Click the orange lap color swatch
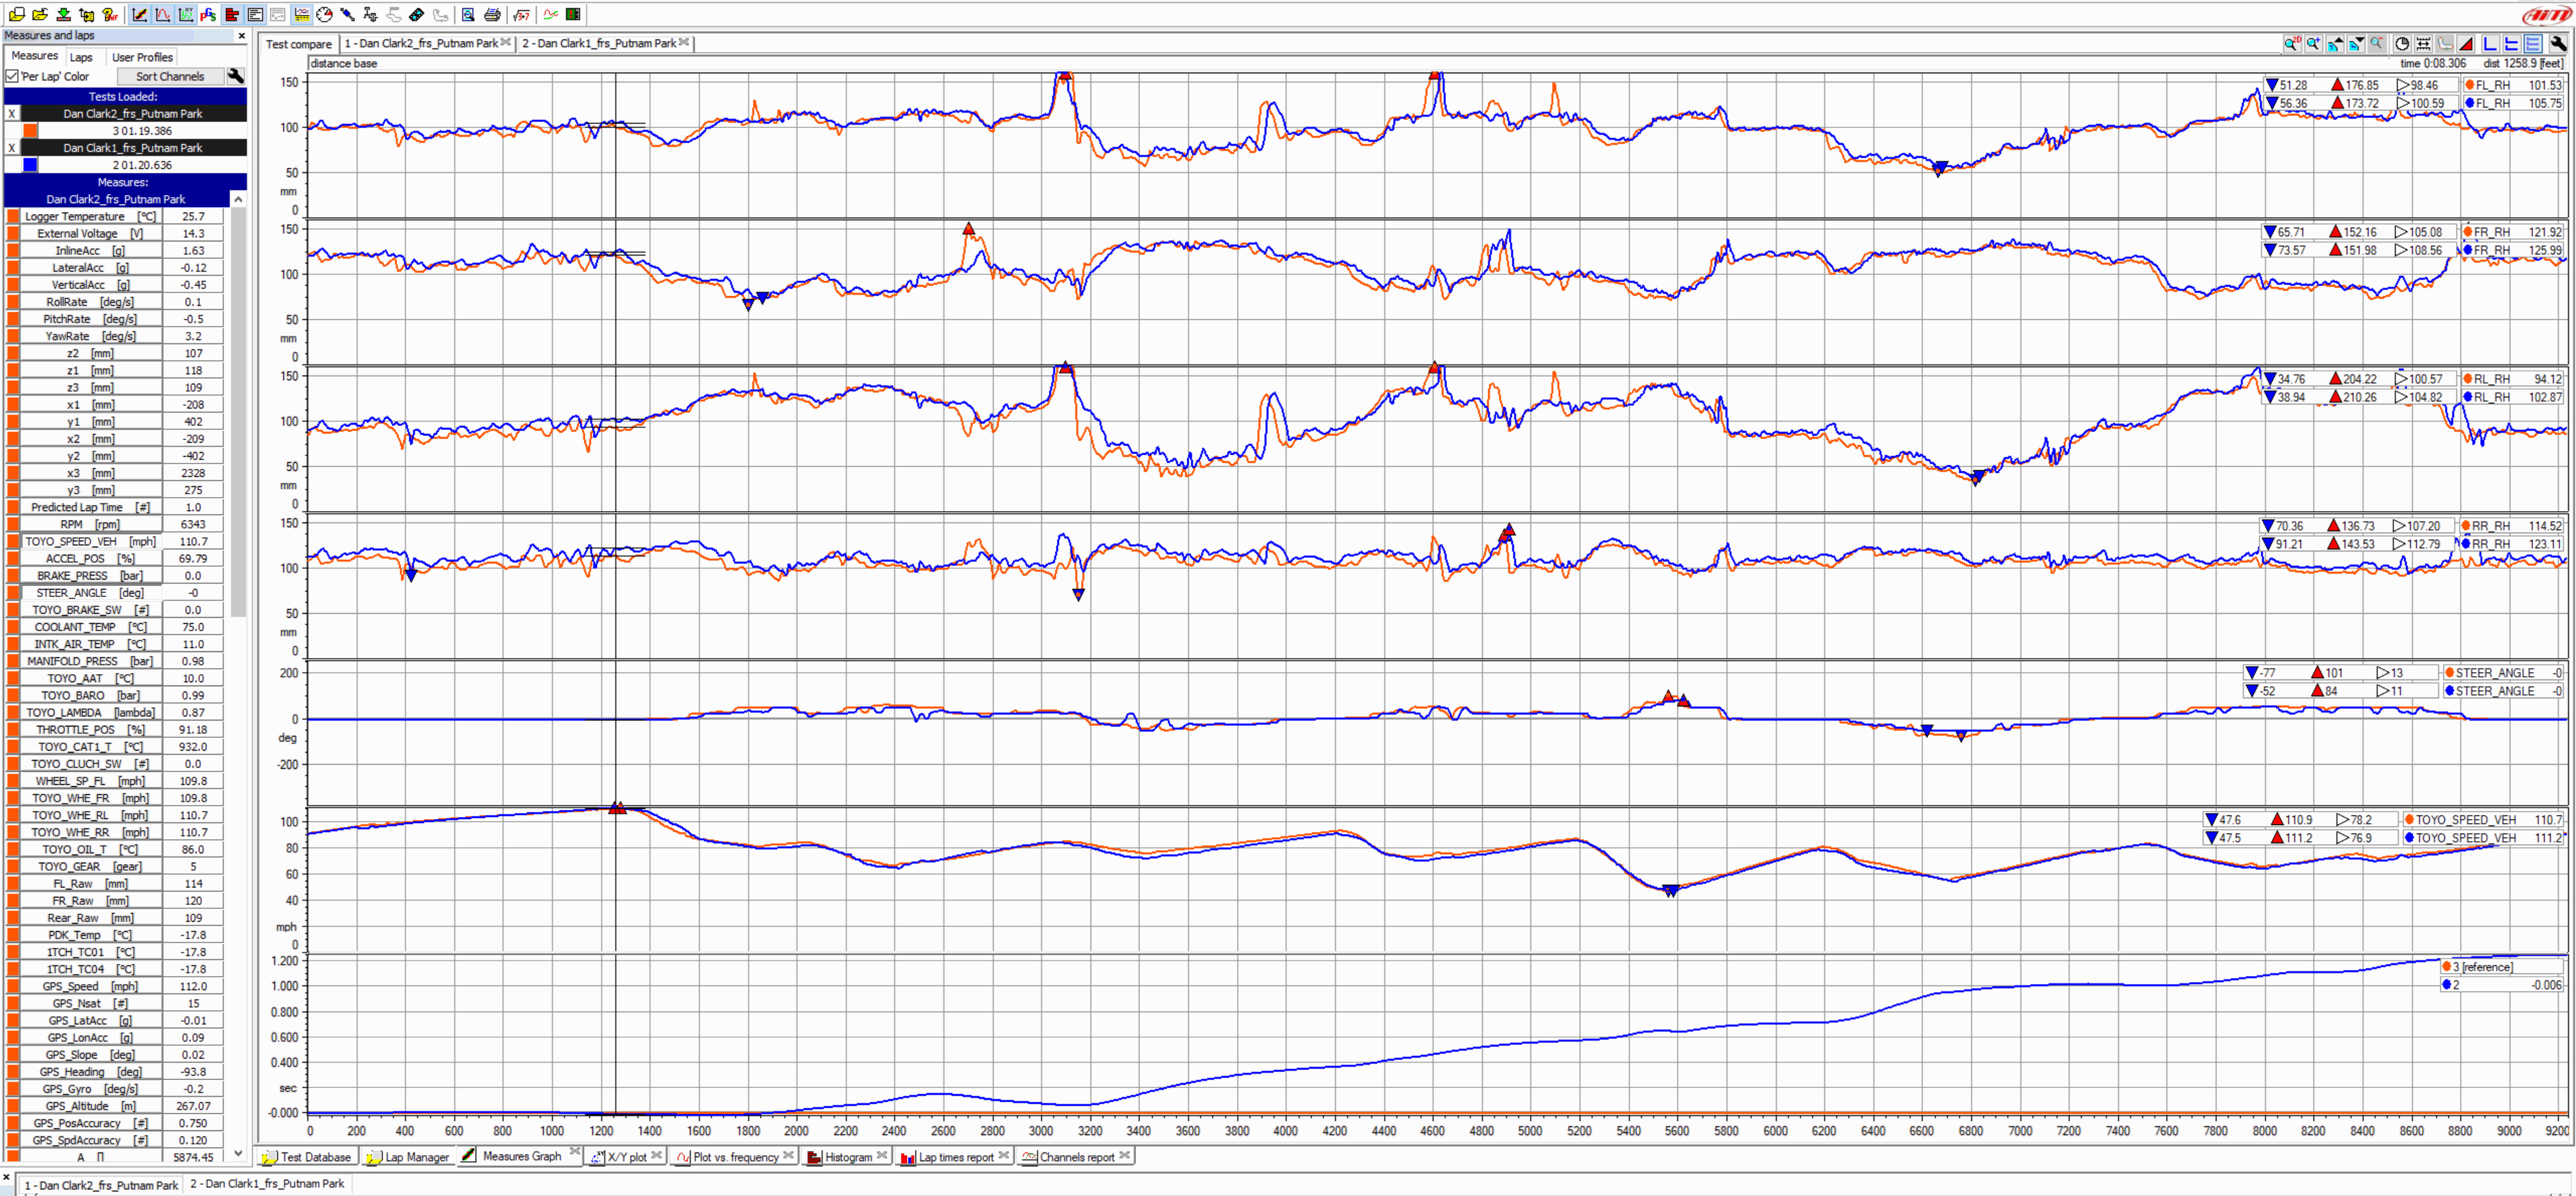Viewport: 2576px width, 1196px height. click(x=28, y=129)
